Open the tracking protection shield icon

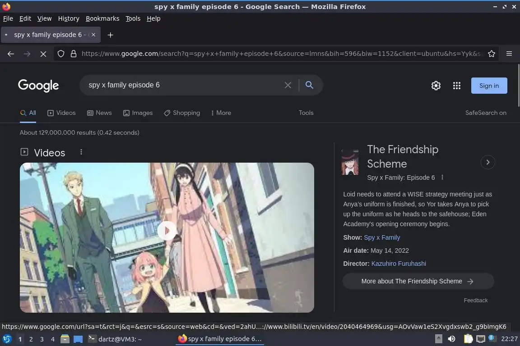[60, 54]
